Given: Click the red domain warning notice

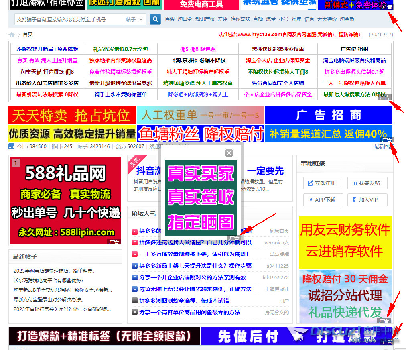Looking at the screenshot, I should [289, 34].
